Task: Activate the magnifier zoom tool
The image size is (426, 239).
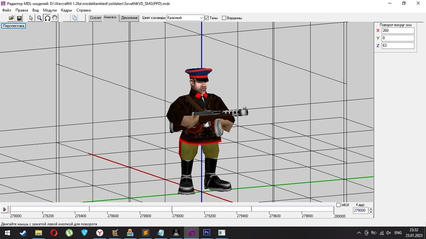Action: pos(39,18)
